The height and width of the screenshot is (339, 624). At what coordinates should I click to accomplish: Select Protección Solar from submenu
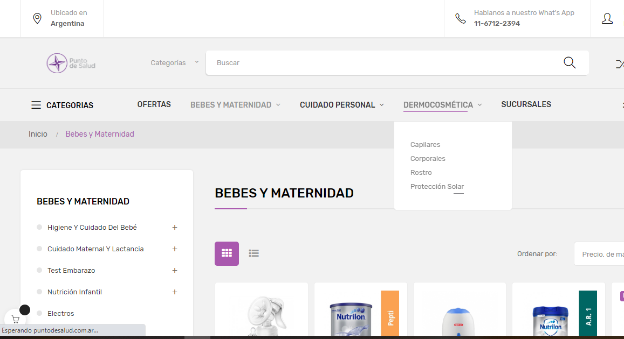[437, 186]
